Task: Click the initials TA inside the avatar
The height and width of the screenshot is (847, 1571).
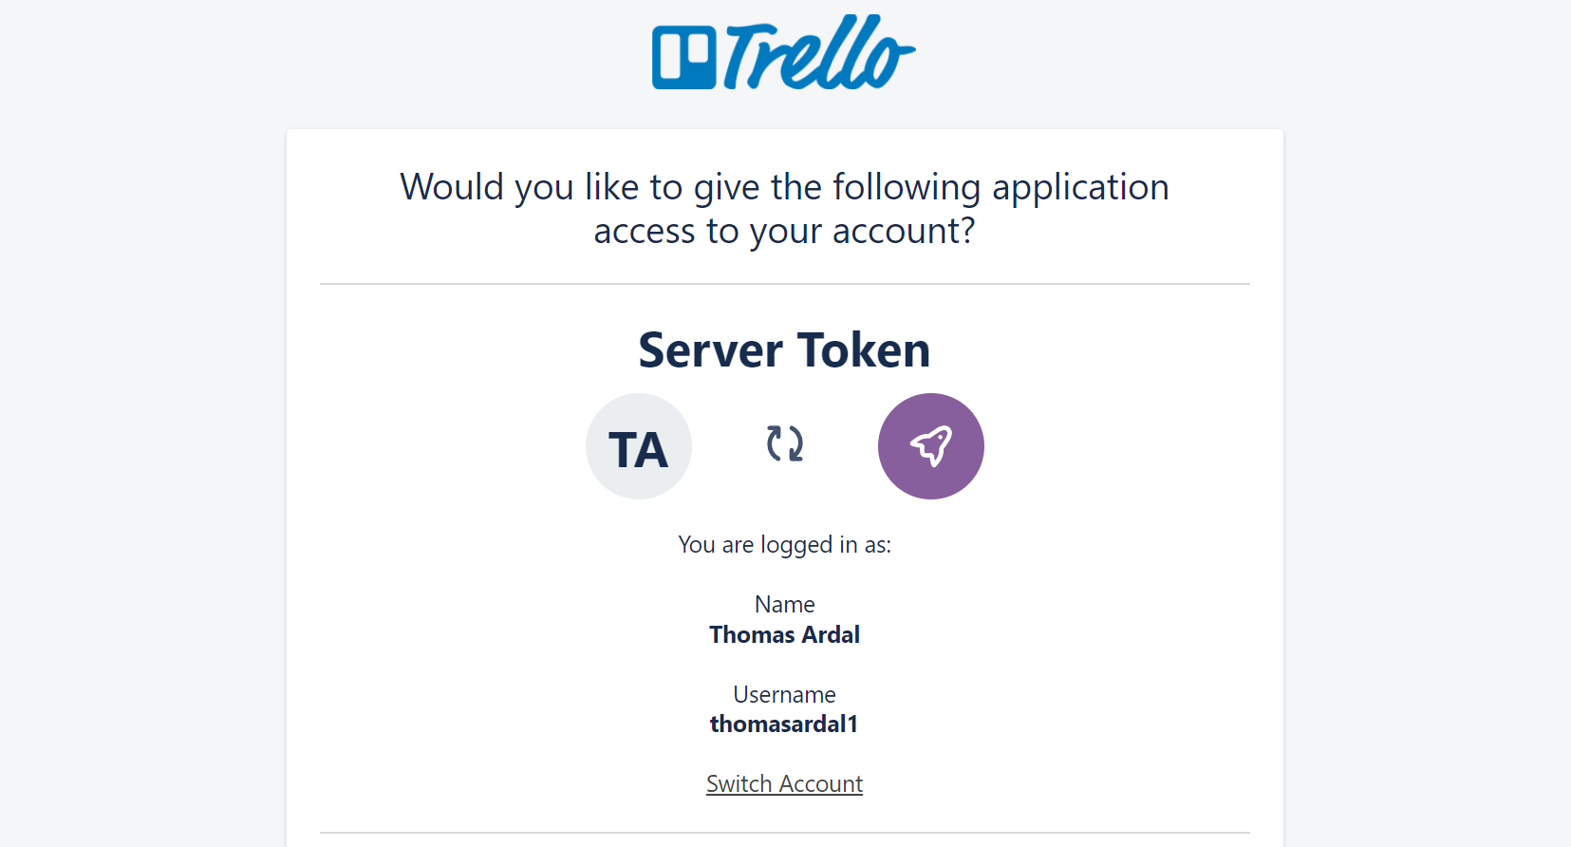Action: click(639, 448)
